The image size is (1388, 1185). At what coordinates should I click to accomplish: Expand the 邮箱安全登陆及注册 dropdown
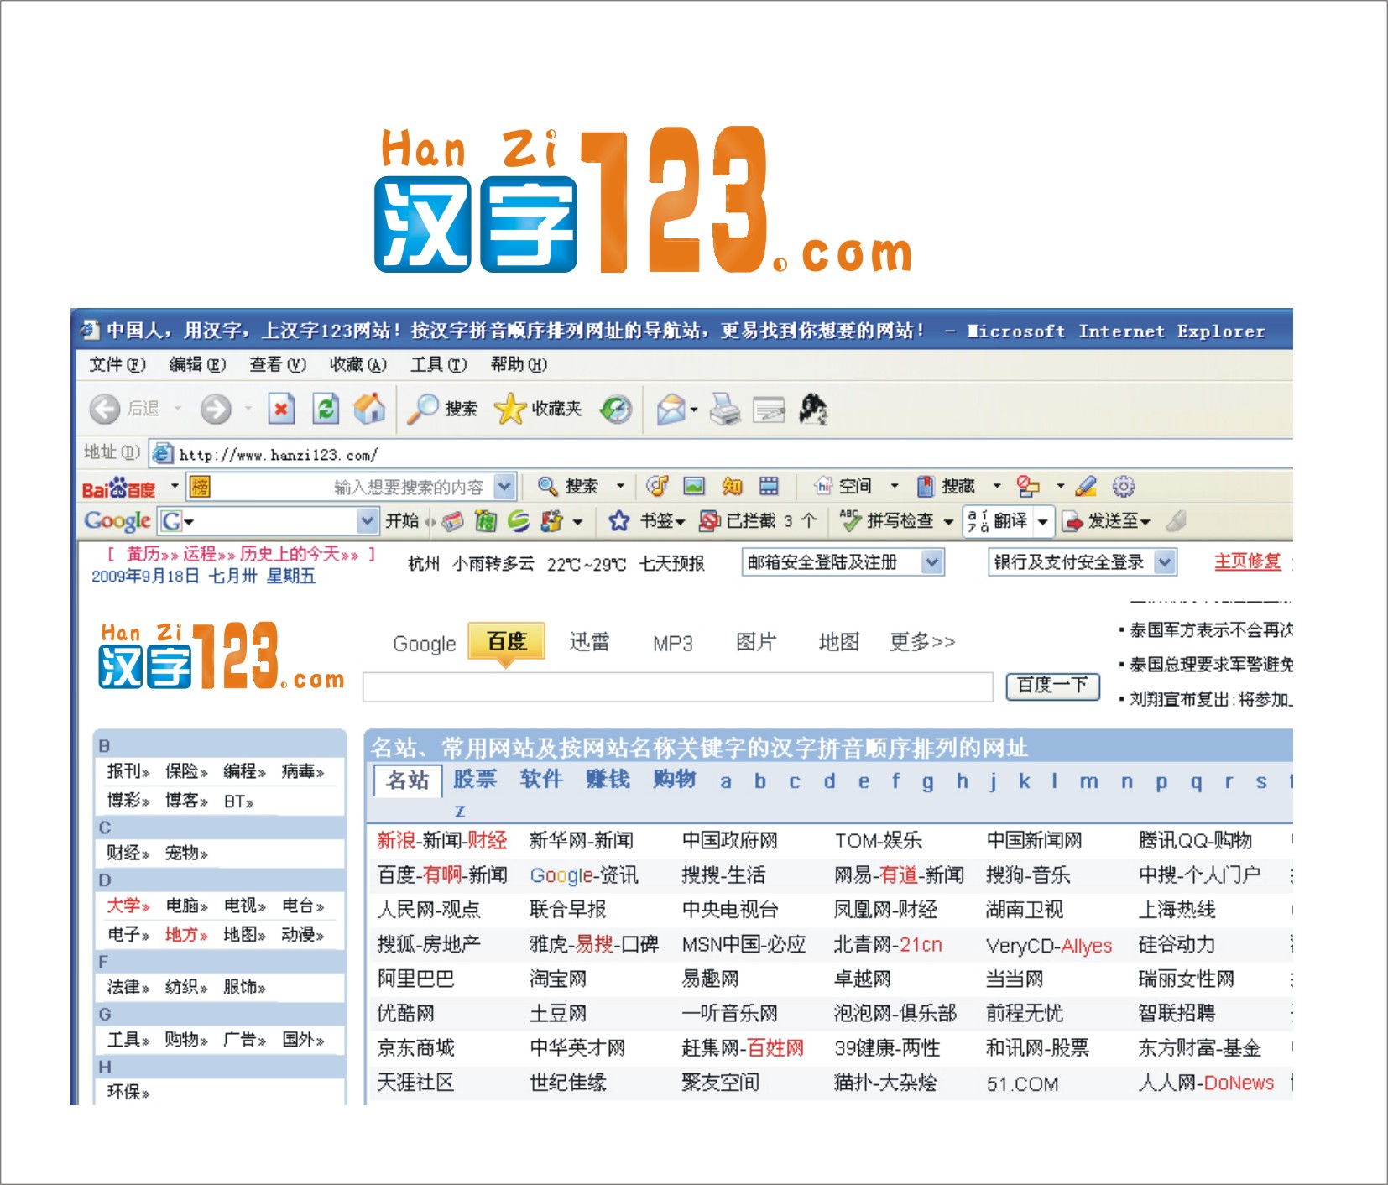(x=931, y=562)
